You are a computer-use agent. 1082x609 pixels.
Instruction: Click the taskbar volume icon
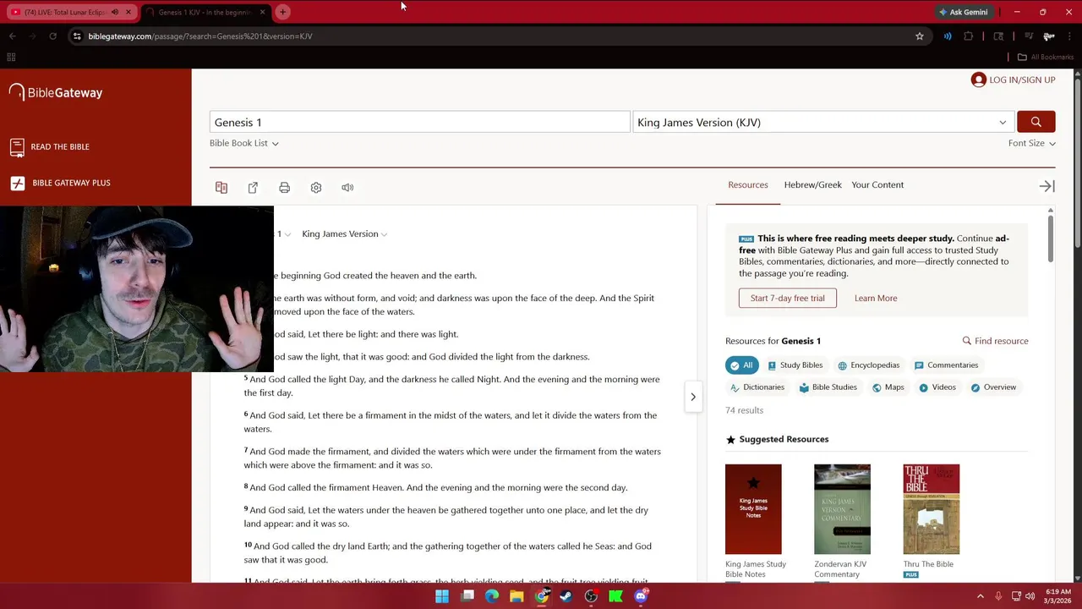click(1030, 596)
